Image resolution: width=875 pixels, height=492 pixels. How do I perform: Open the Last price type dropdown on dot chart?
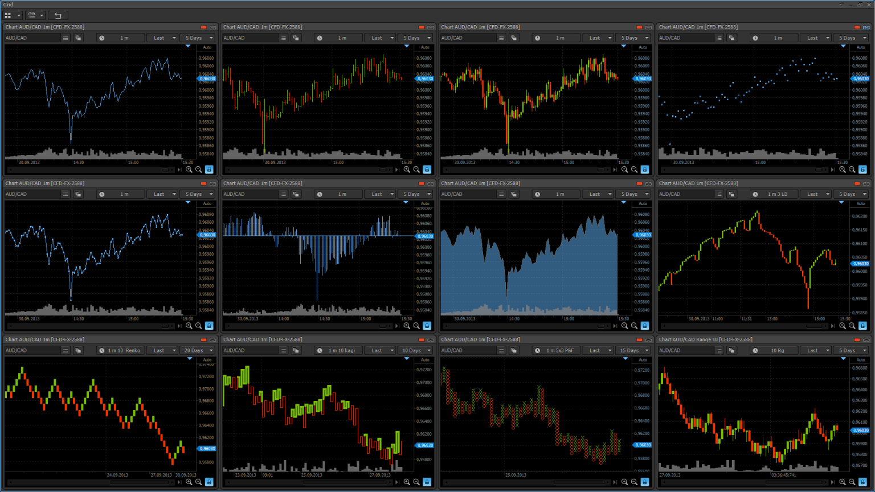[x=816, y=38]
